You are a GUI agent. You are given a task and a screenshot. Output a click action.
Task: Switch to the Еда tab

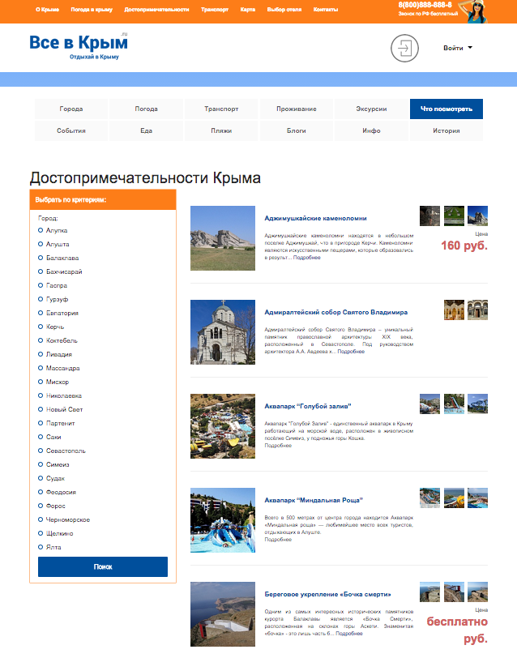[146, 130]
